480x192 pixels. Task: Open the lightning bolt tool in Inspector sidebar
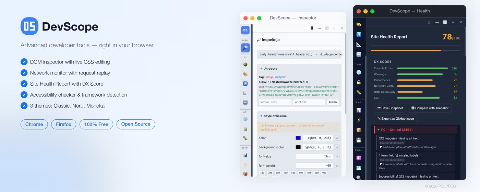245,165
